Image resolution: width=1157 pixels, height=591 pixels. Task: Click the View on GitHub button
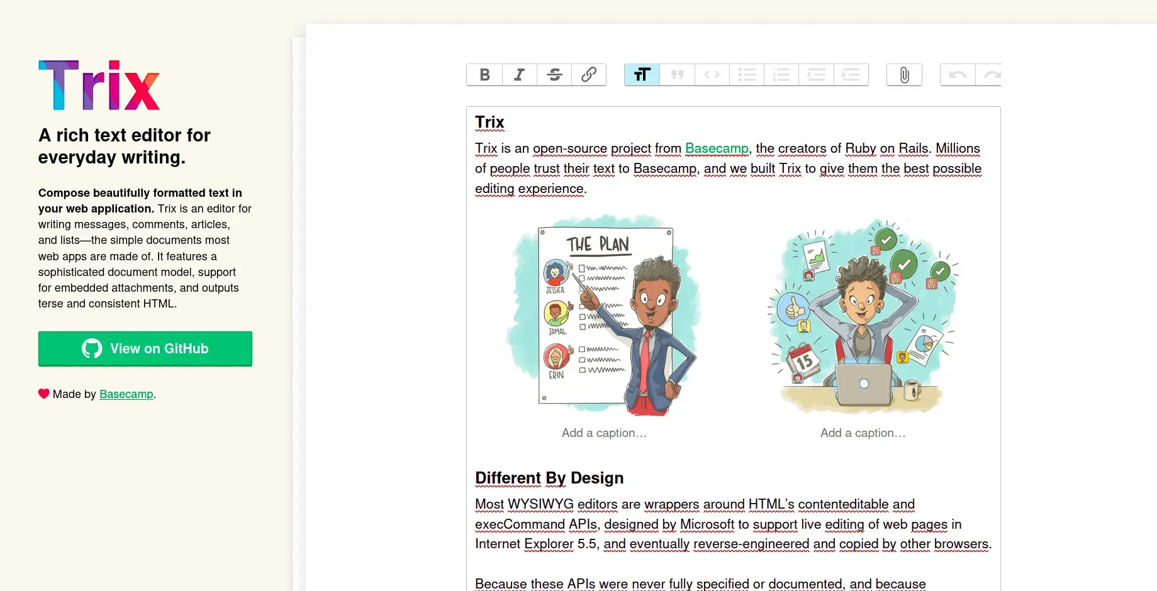pyautogui.click(x=145, y=348)
